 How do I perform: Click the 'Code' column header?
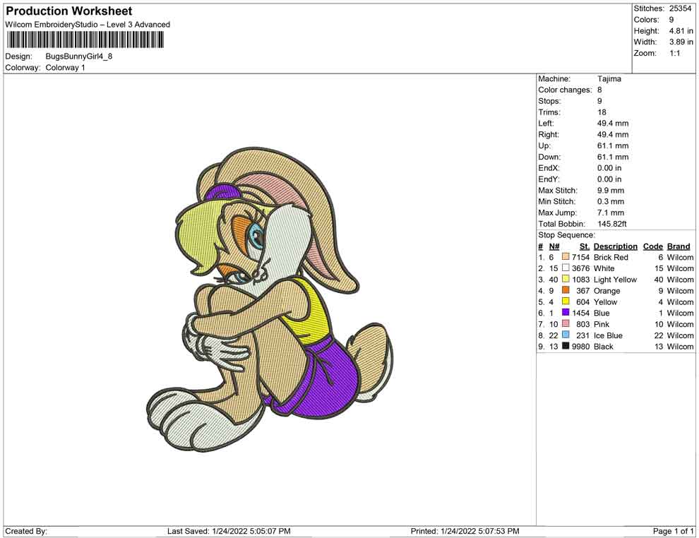(x=652, y=246)
